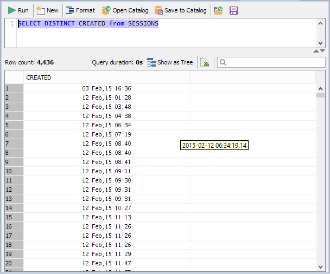The height and width of the screenshot is (274, 330).
Task: Click the Open Catalog cylinder icon
Action: 106,10
